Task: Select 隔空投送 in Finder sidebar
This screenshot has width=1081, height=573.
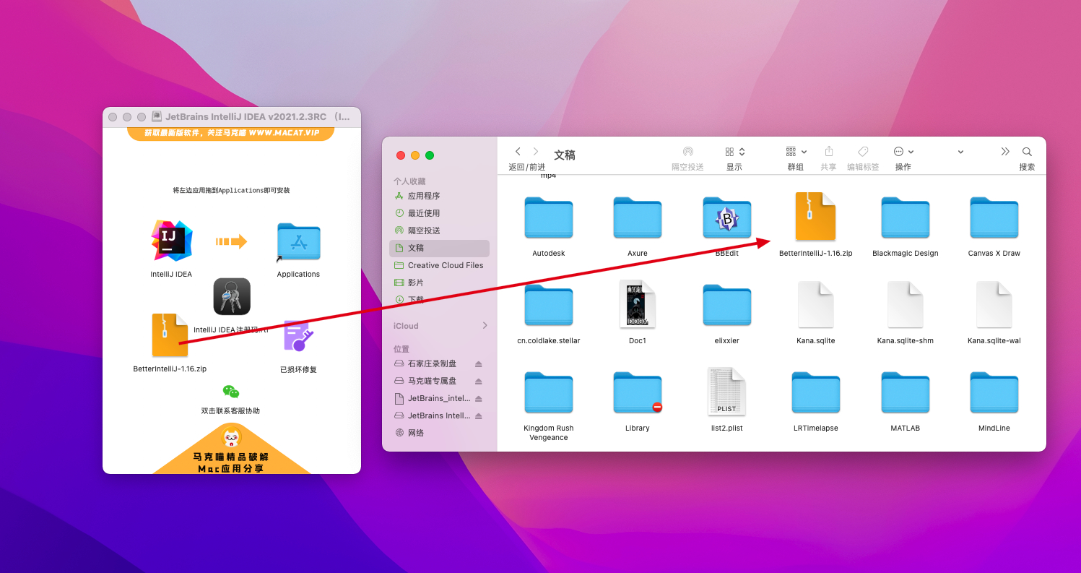Action: [439, 231]
